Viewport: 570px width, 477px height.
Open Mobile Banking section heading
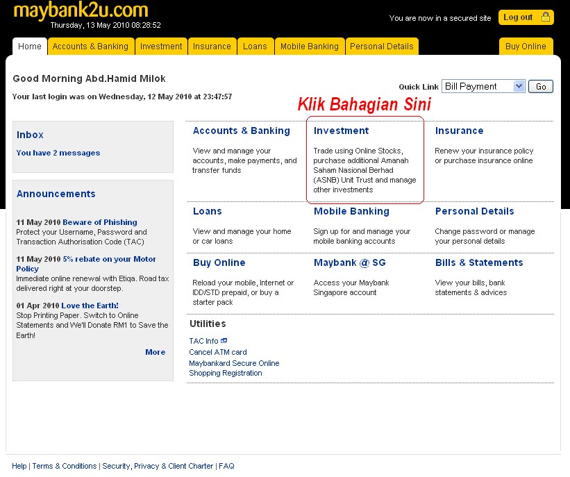point(351,211)
